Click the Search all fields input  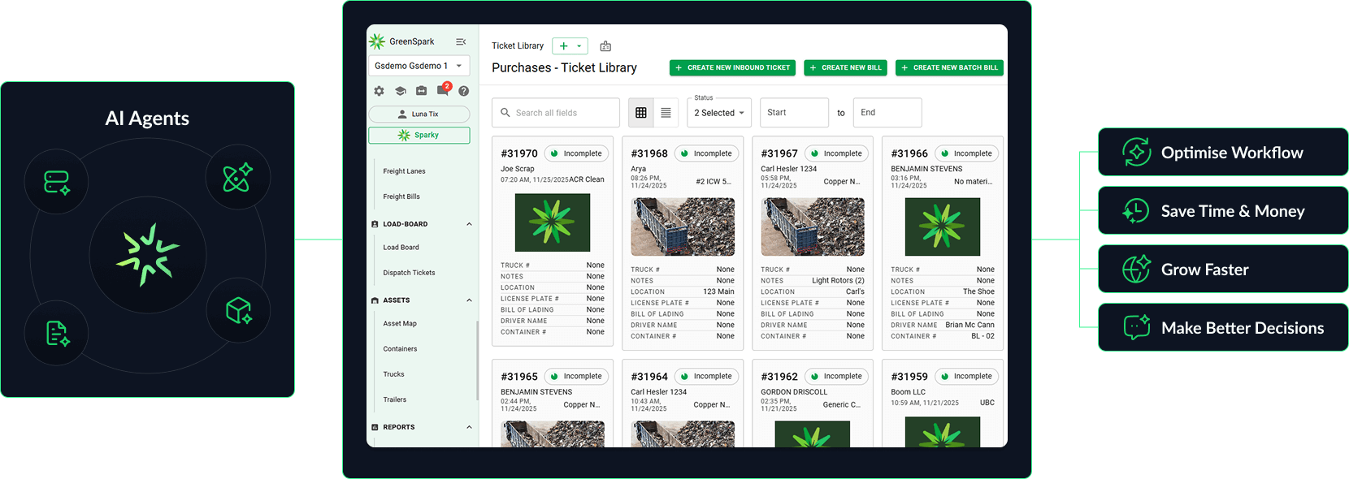point(561,113)
